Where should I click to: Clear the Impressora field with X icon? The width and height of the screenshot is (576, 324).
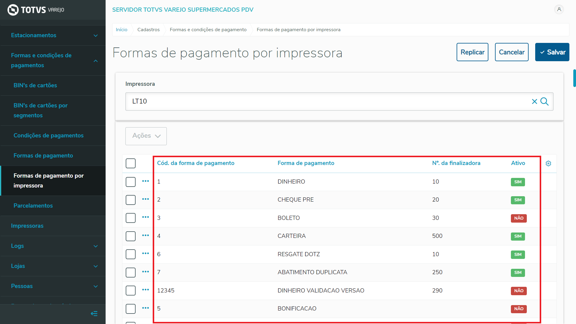pos(534,101)
